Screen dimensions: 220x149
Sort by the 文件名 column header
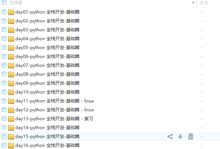click(x=16, y=3)
